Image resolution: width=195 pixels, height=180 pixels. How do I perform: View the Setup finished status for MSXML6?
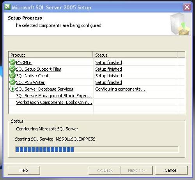(x=109, y=62)
